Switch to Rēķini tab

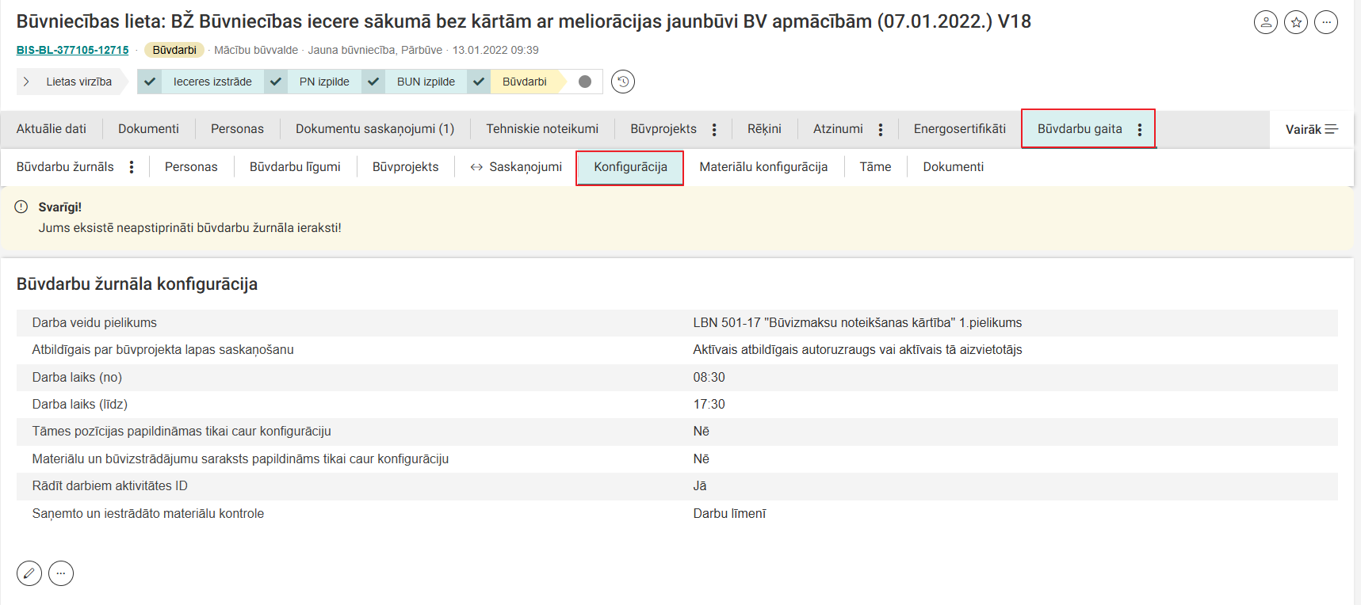point(764,129)
